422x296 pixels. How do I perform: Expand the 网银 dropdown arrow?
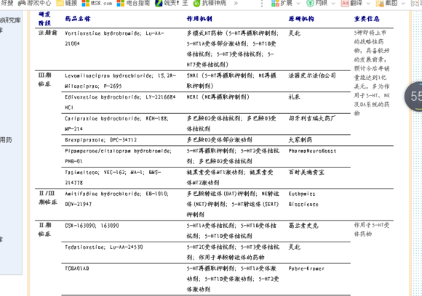pyautogui.click(x=333, y=3)
